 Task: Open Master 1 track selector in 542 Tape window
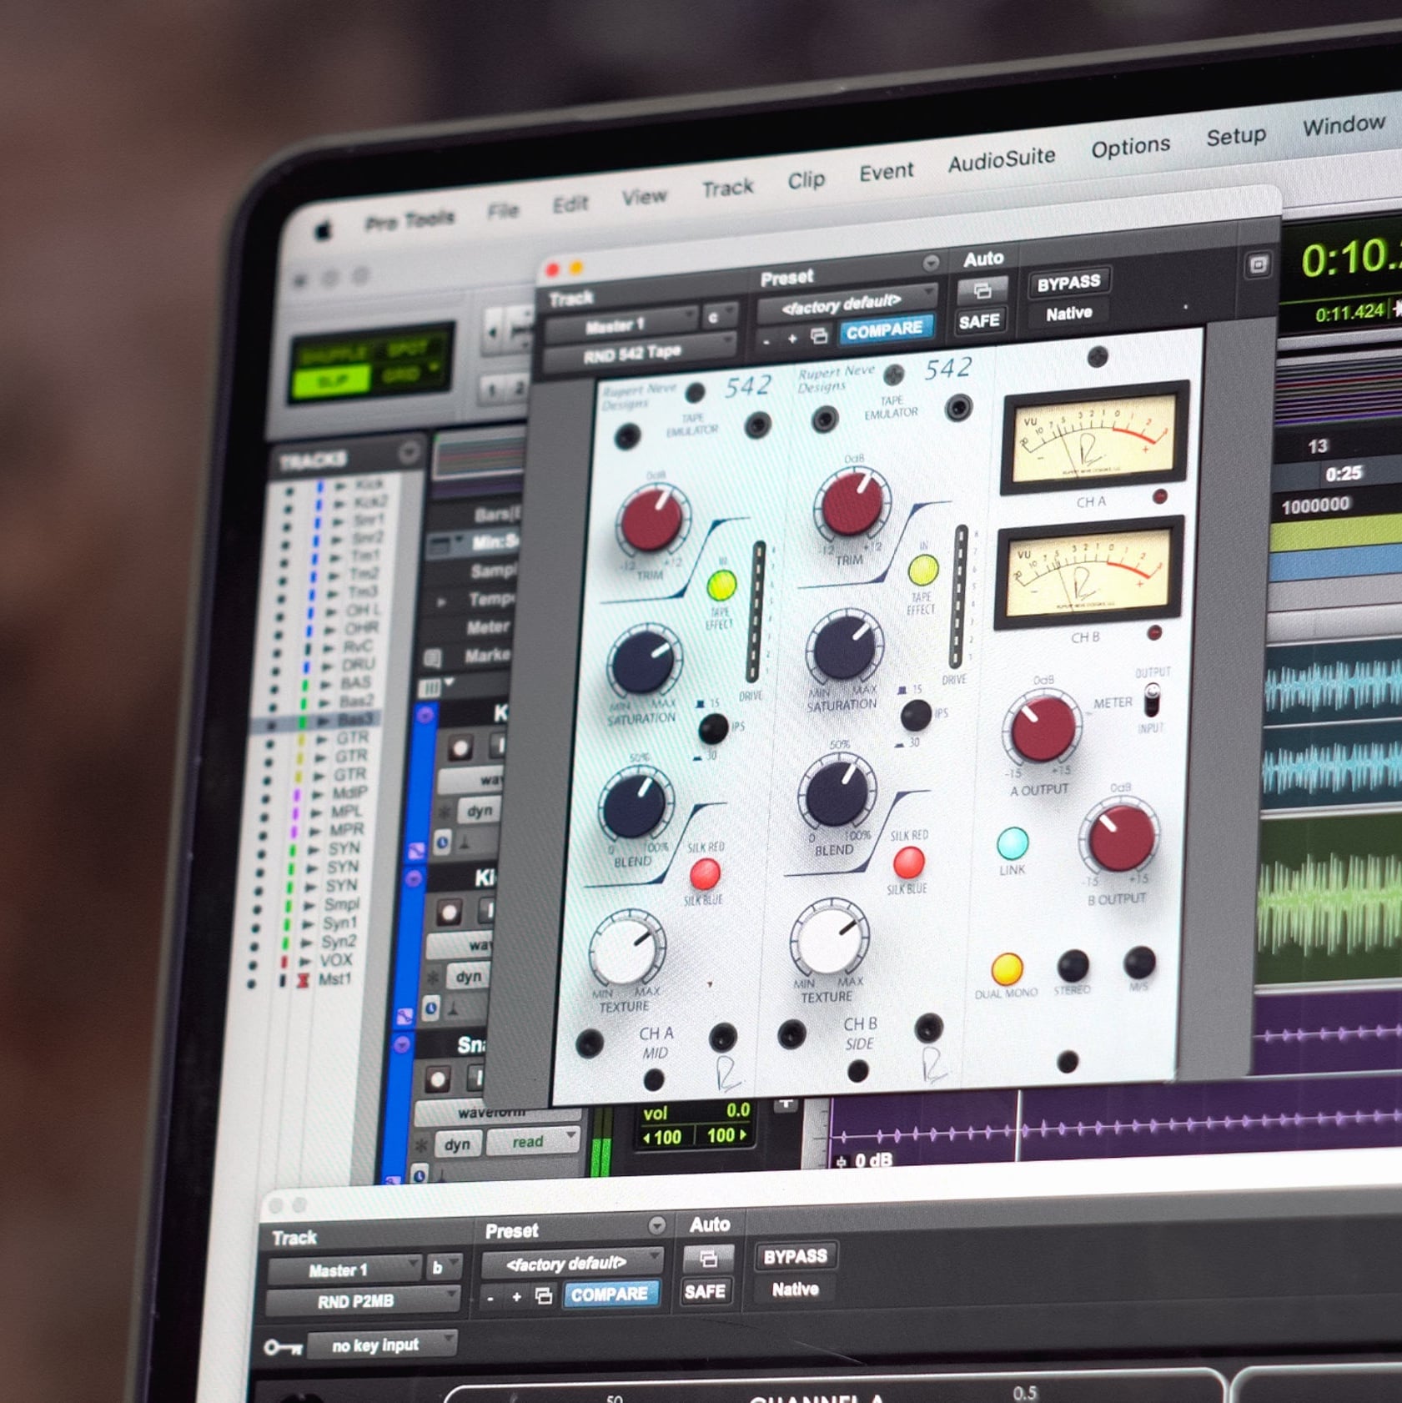[x=621, y=324]
